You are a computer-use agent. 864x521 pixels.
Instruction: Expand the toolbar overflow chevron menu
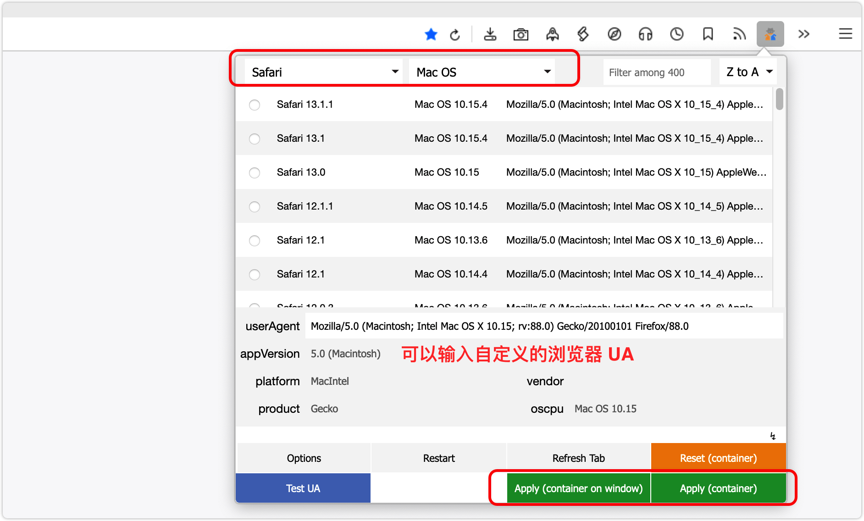(803, 34)
